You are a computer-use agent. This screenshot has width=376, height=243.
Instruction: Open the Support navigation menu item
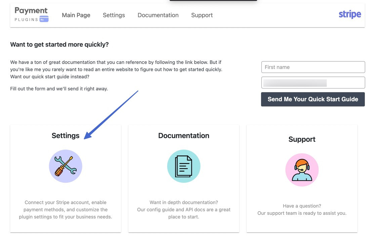point(202,15)
